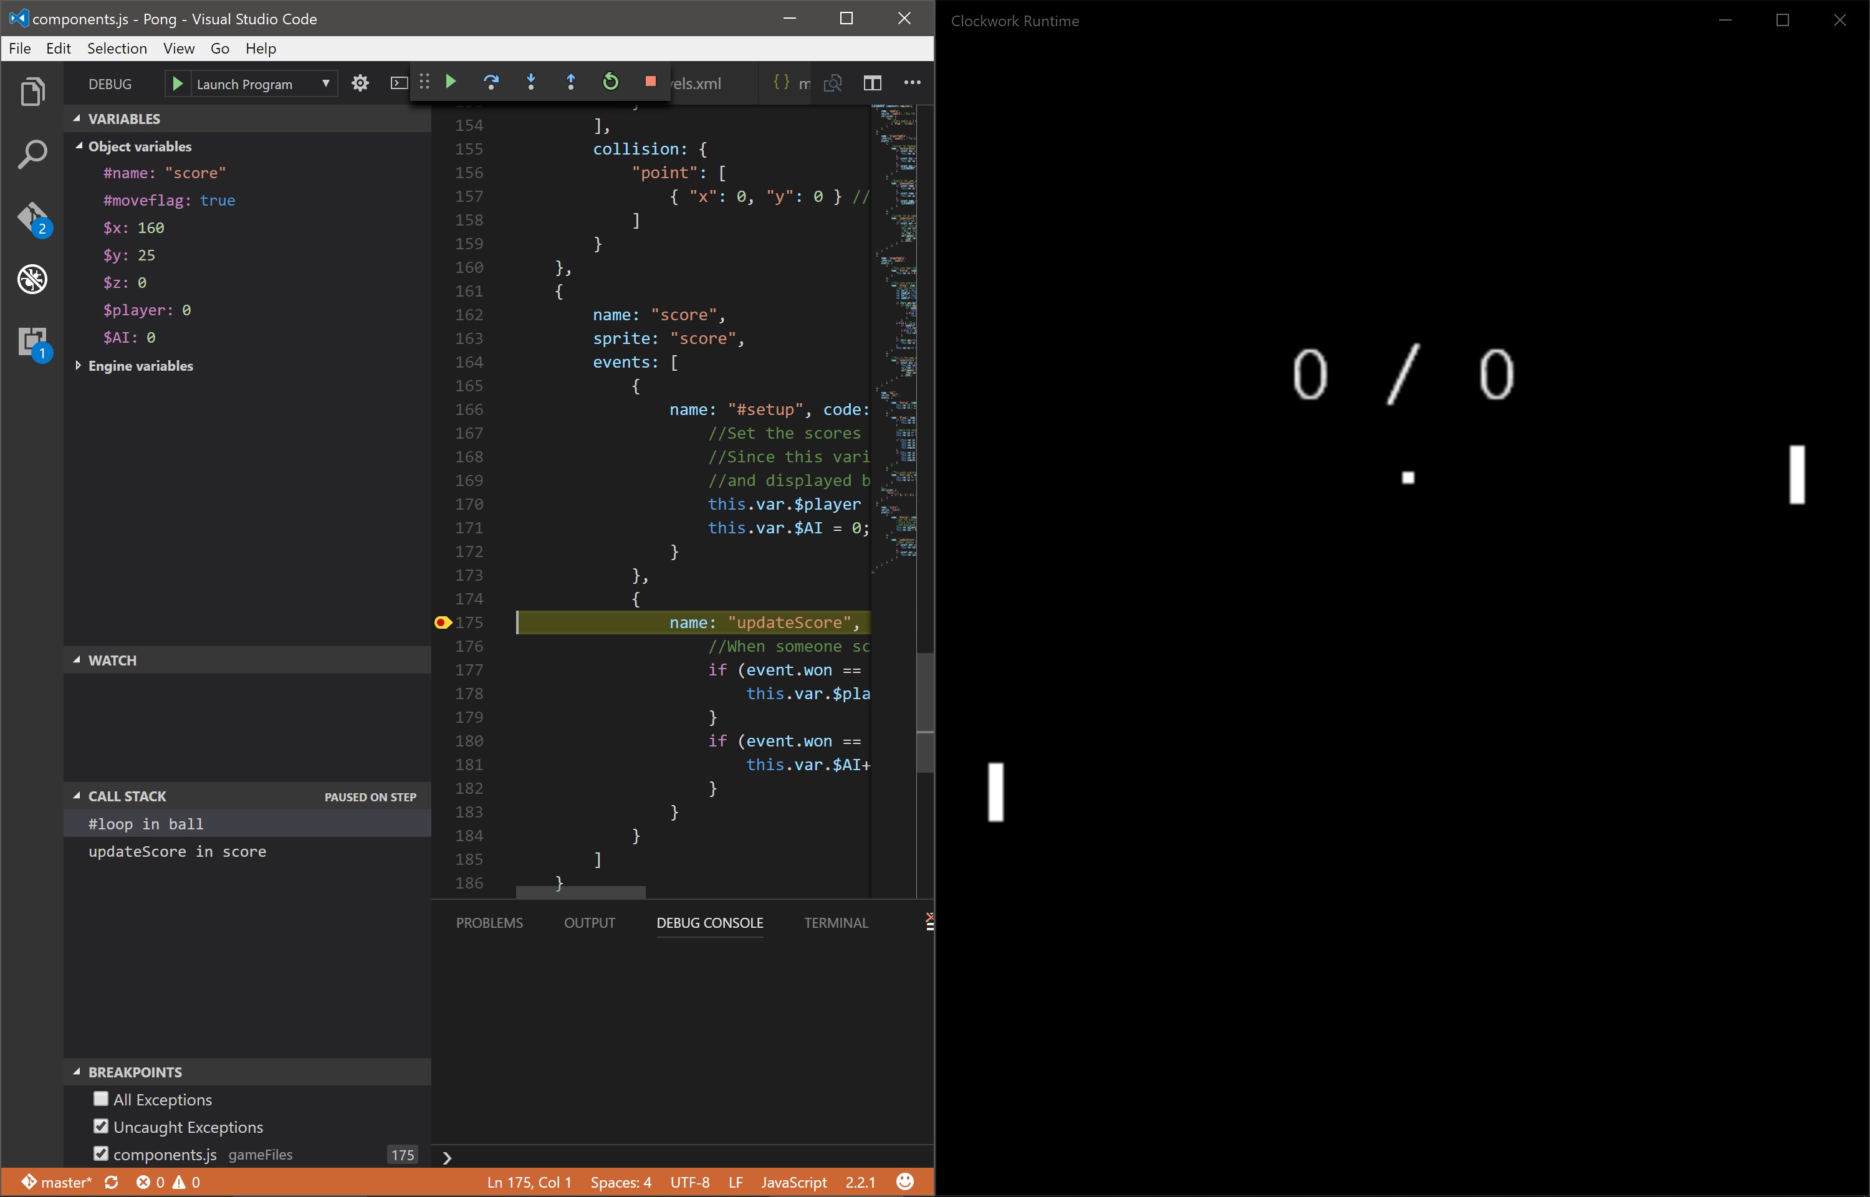
Task: Switch to the TERMINAL panel tab
Action: [836, 923]
